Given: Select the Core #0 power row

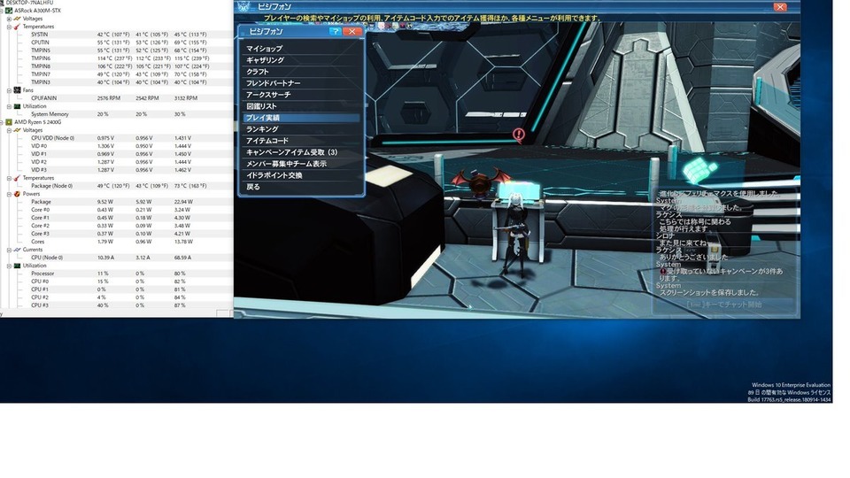Looking at the screenshot, I should [x=117, y=210].
